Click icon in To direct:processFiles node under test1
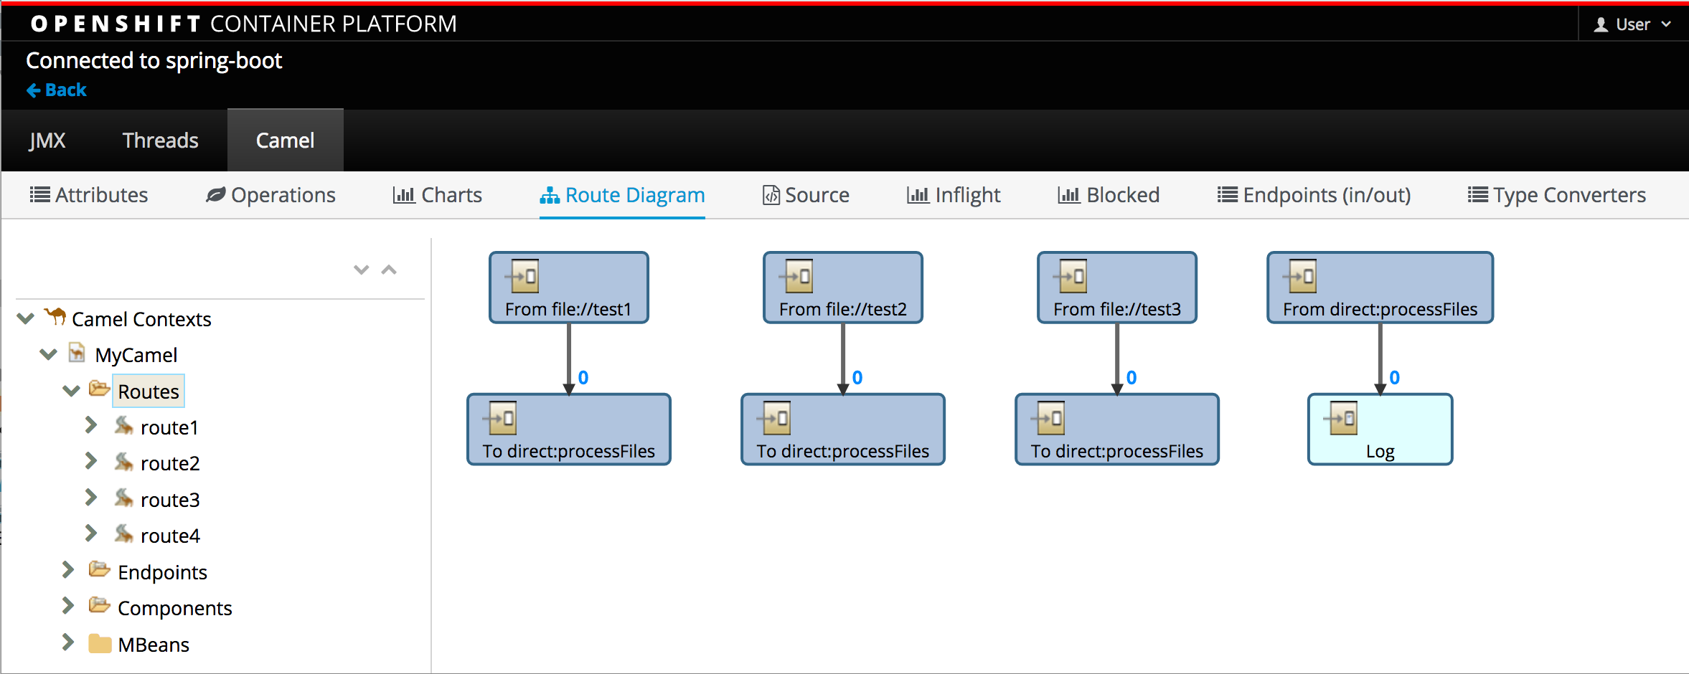The height and width of the screenshot is (674, 1689). click(x=500, y=418)
